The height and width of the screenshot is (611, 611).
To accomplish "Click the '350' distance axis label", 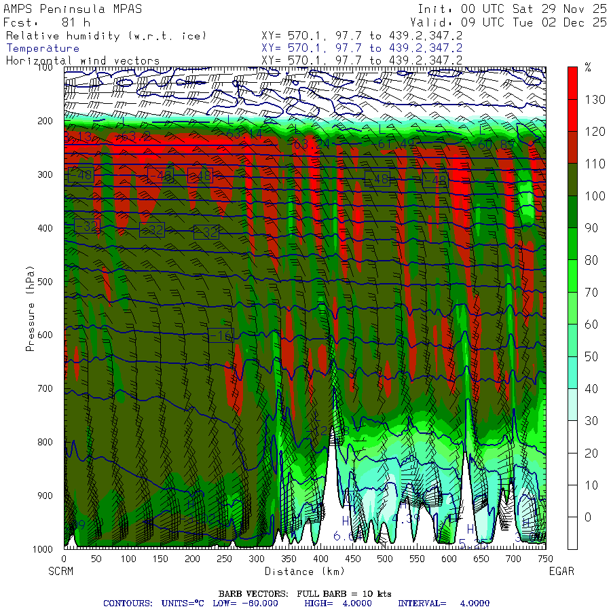I will tap(289, 559).
